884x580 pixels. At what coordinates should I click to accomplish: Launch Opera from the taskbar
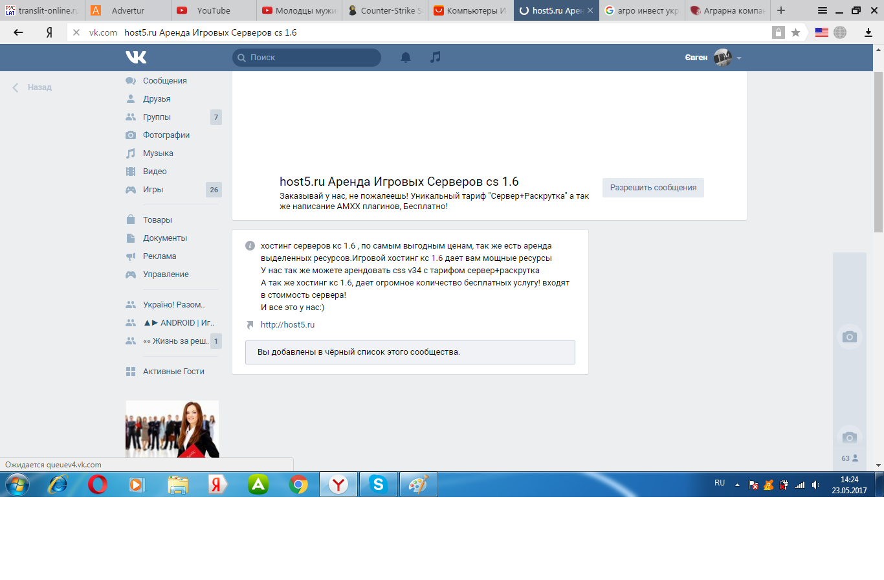(x=98, y=484)
